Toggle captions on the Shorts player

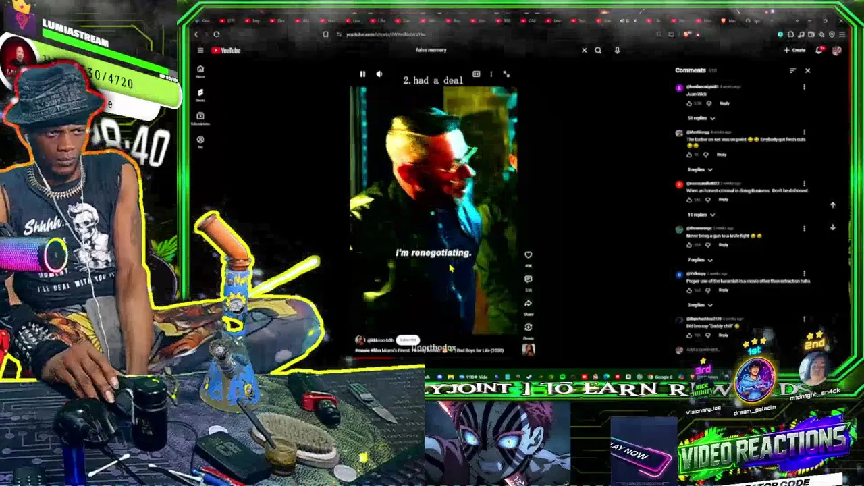pos(476,74)
